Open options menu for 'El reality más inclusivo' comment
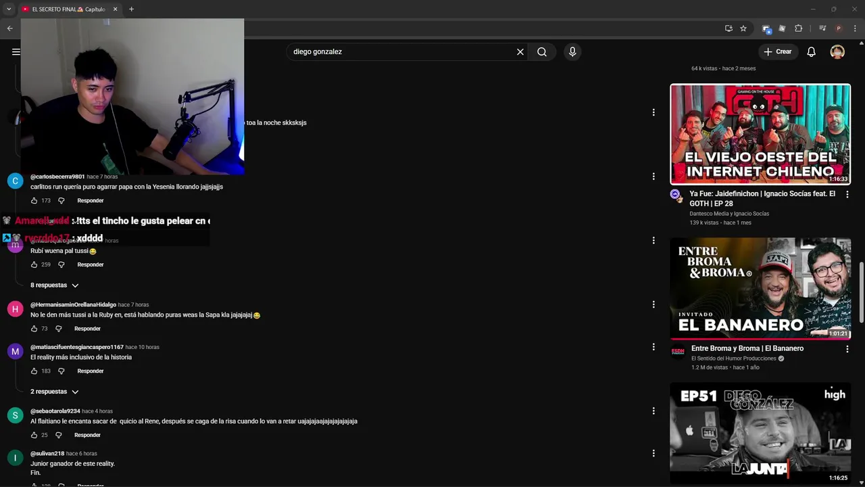Image resolution: width=865 pixels, height=487 pixels. pos(653,347)
